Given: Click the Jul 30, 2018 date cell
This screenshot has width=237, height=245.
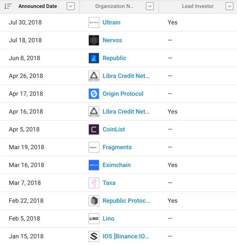Looking at the screenshot, I should click(x=25, y=22).
